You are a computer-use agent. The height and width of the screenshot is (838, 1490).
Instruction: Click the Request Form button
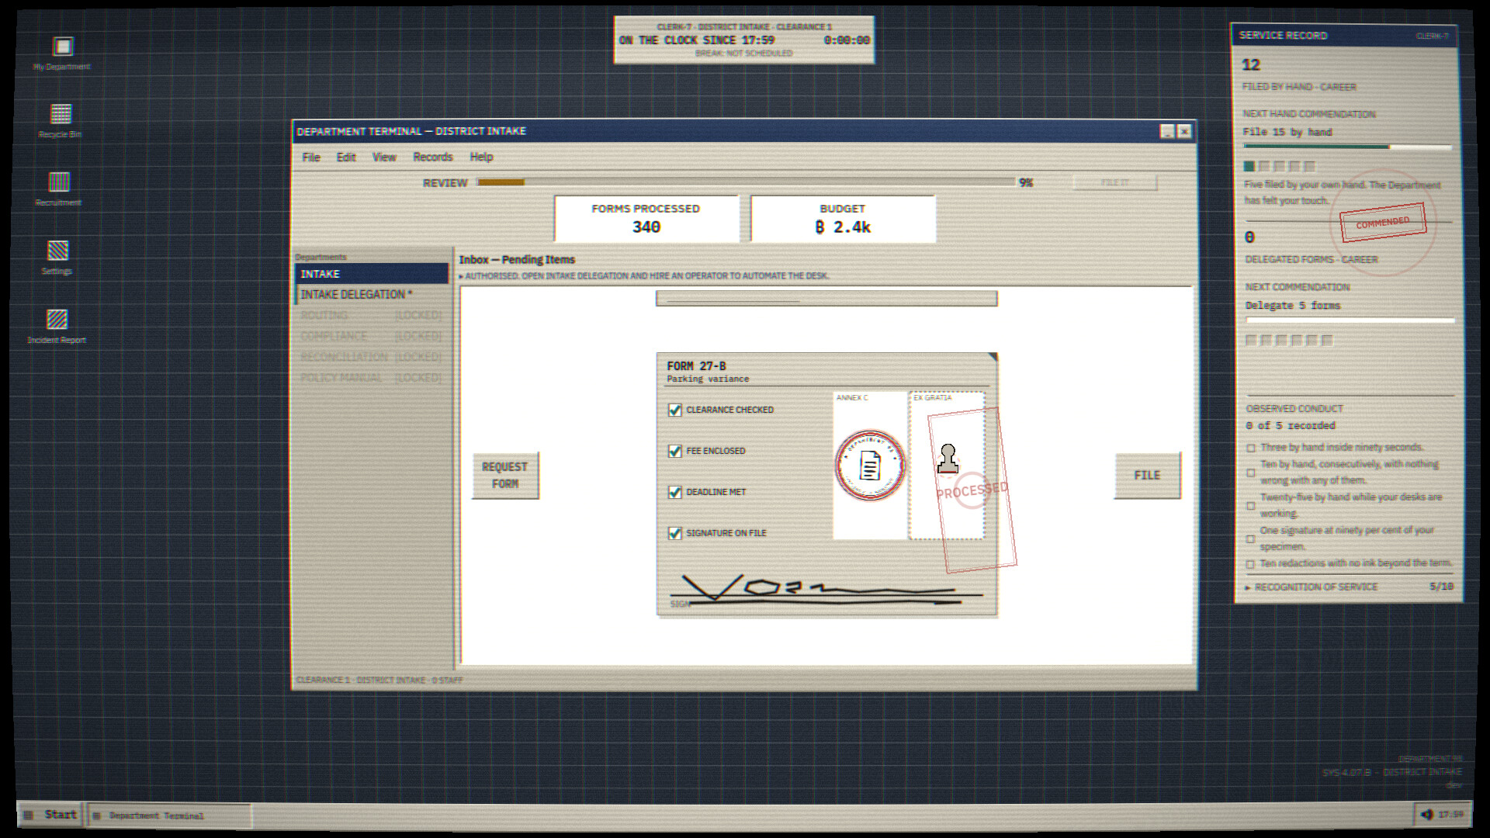(505, 475)
